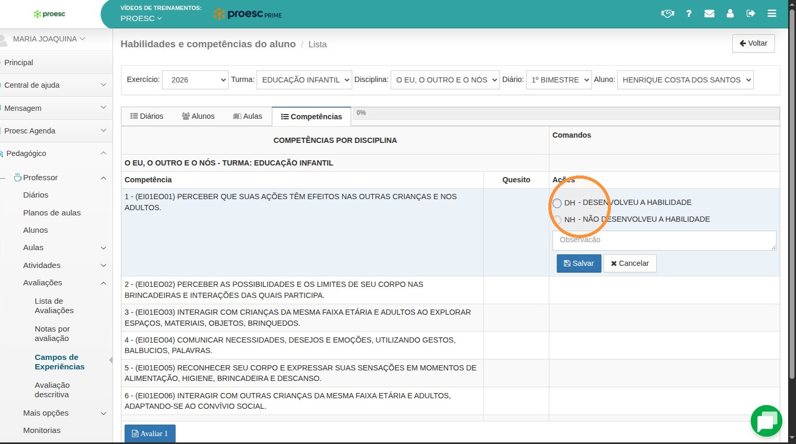Open the hamburger menu icon
Image resolution: width=796 pixels, height=444 pixels.
[x=772, y=14]
